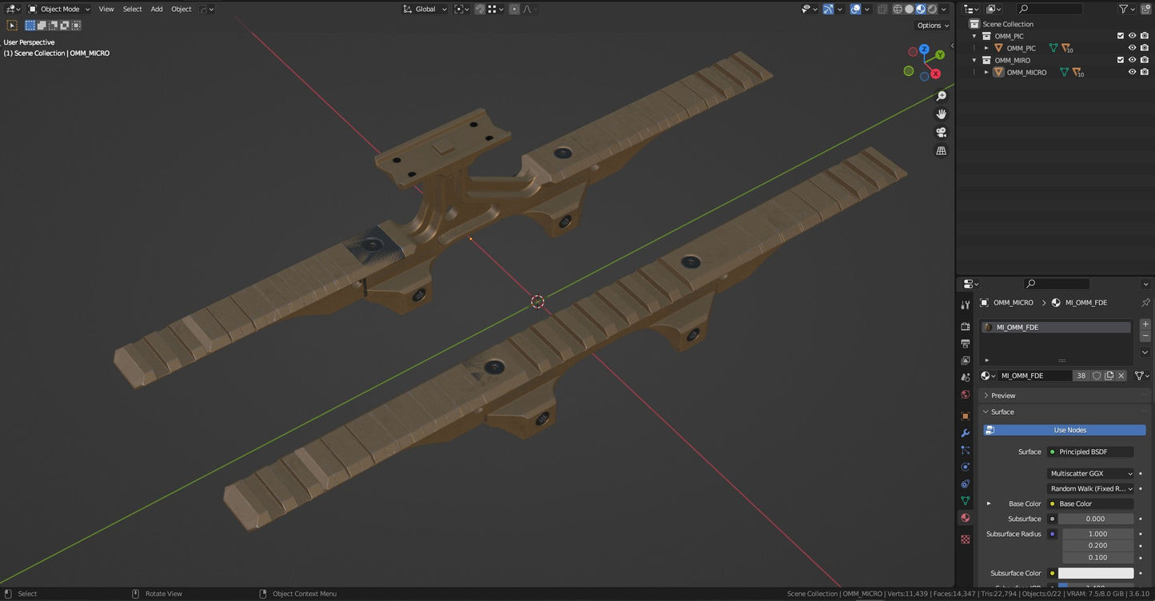
Task: Open the Transform Orientation Global dropdown
Action: 424,9
